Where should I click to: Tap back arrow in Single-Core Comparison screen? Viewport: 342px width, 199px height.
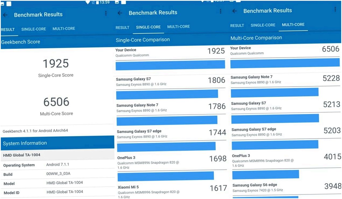click(120, 13)
